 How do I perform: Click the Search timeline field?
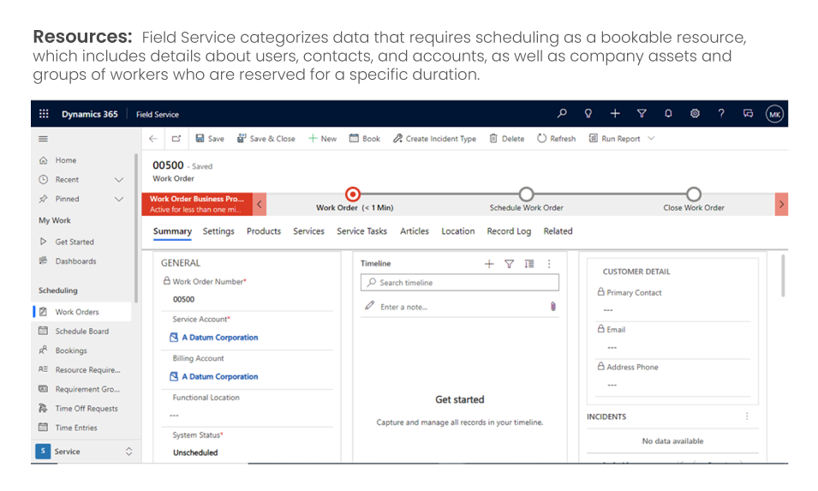point(460,282)
